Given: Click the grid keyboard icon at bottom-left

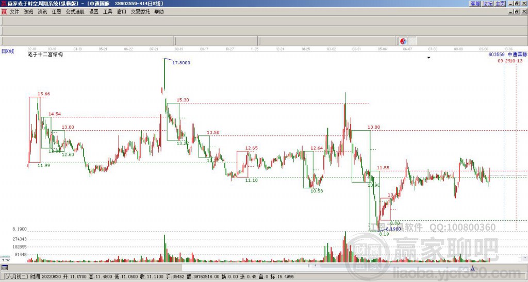Looking at the screenshot, I should pos(4,268).
